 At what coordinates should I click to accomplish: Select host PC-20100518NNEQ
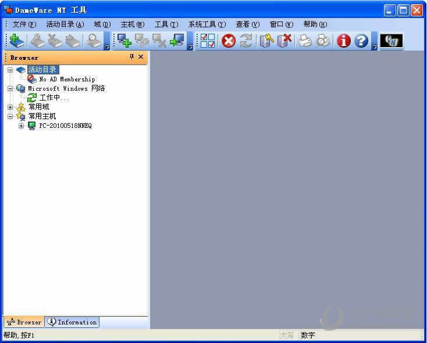tap(65, 126)
